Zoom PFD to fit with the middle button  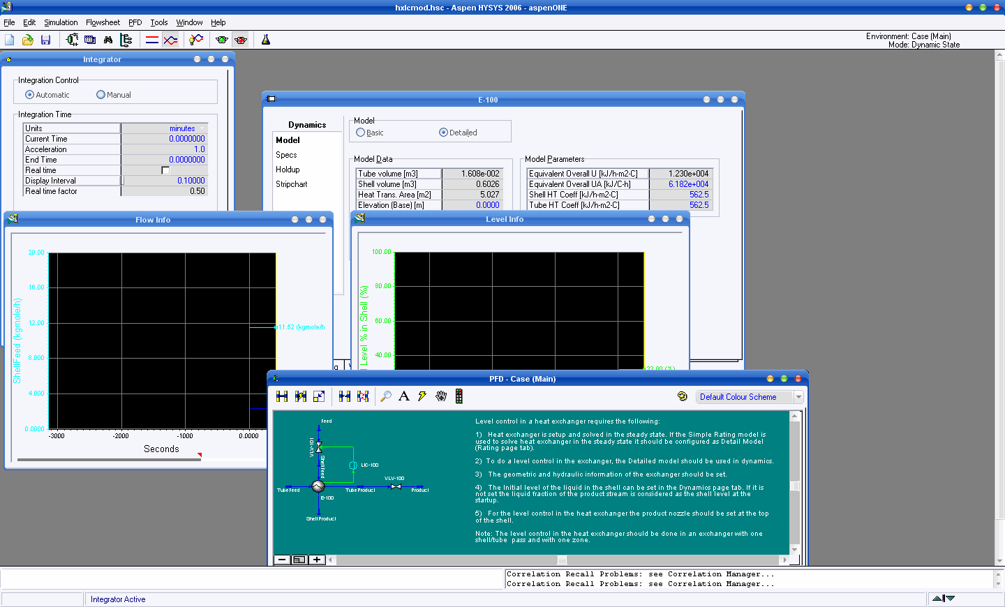(x=299, y=560)
